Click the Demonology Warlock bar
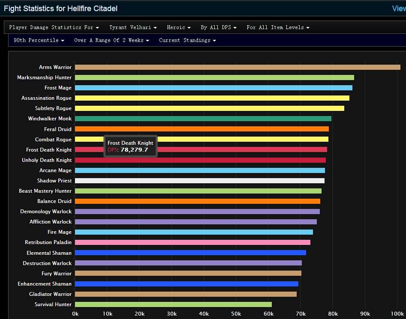The image size is (406, 319). [x=197, y=212]
